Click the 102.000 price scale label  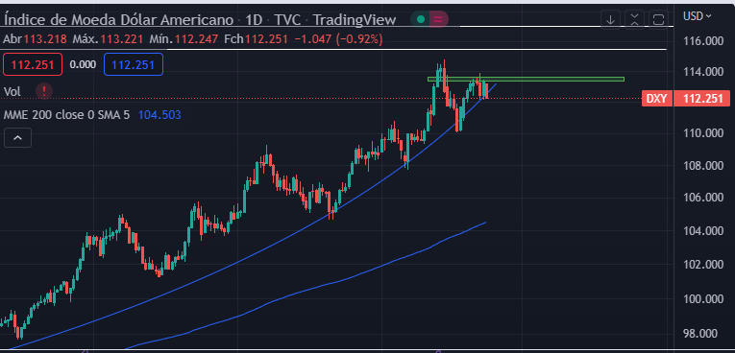(x=703, y=265)
